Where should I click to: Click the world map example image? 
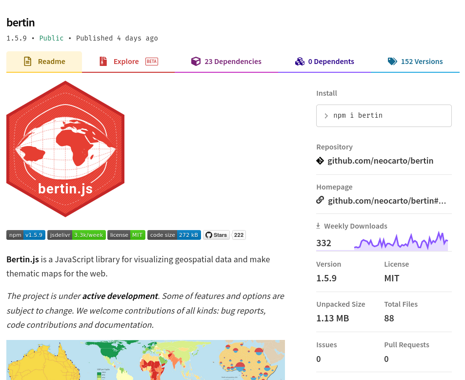point(145,360)
